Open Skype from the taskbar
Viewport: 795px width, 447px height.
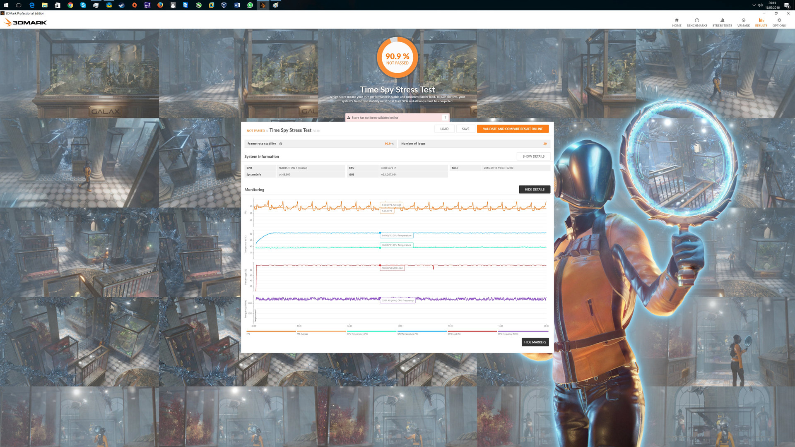click(x=83, y=5)
